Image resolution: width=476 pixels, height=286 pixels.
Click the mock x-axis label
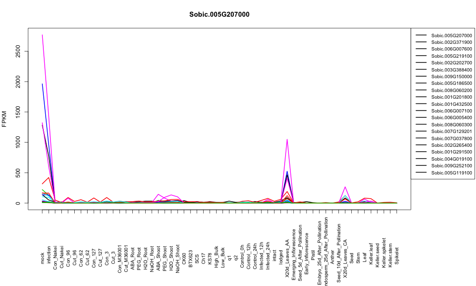pos(42,258)
